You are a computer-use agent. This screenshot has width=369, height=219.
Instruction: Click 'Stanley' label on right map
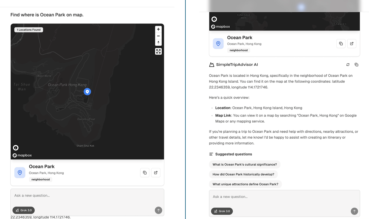[x=340, y=24]
